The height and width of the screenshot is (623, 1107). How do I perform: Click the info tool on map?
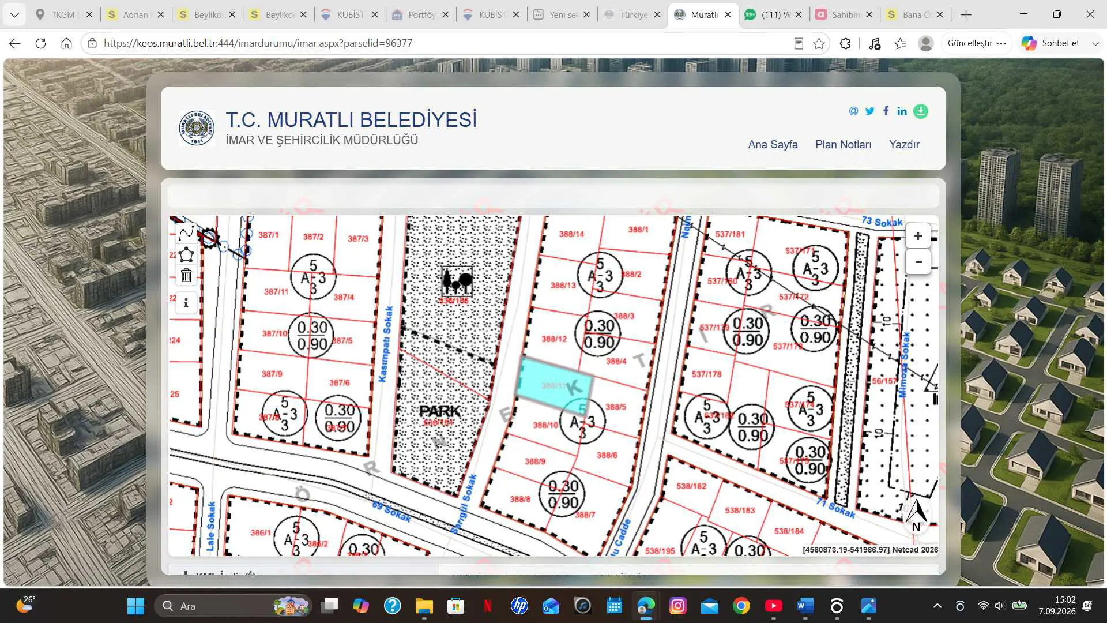pyautogui.click(x=186, y=303)
